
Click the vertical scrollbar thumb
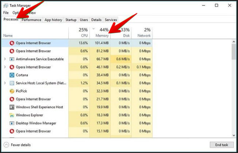(x=234, y=52)
